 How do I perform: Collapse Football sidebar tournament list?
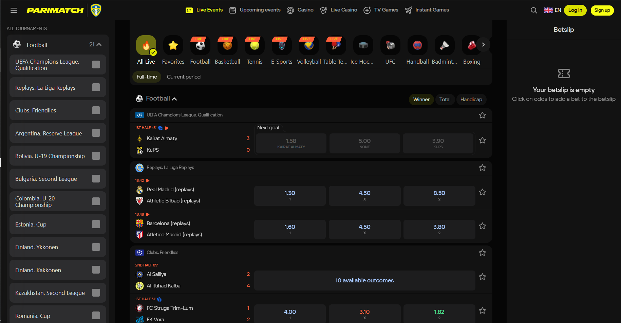coord(99,45)
